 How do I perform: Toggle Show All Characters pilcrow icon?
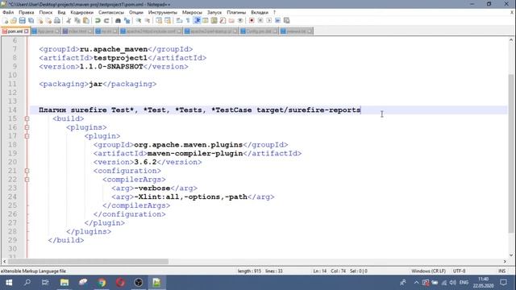[x=188, y=21]
